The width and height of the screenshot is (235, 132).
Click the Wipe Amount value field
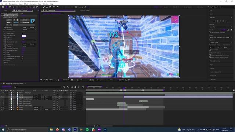(24, 36)
